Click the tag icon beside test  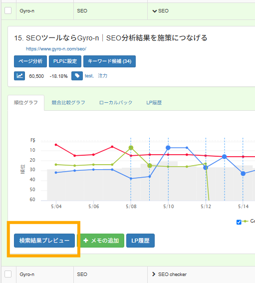click(x=77, y=76)
